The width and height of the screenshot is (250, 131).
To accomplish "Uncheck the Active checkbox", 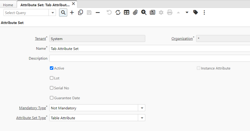I will tap(52, 68).
